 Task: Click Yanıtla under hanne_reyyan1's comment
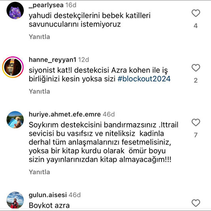[x=39, y=91]
